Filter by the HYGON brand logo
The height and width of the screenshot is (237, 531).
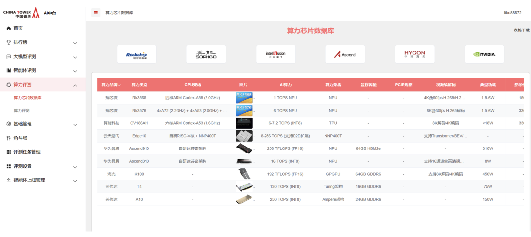click(x=415, y=54)
